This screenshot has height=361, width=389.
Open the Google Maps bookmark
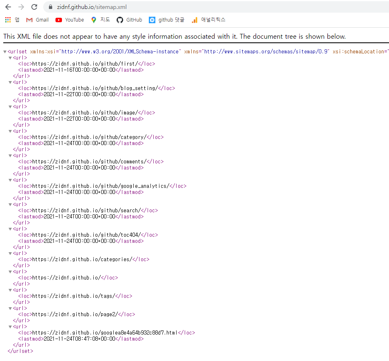pyautogui.click(x=100, y=20)
